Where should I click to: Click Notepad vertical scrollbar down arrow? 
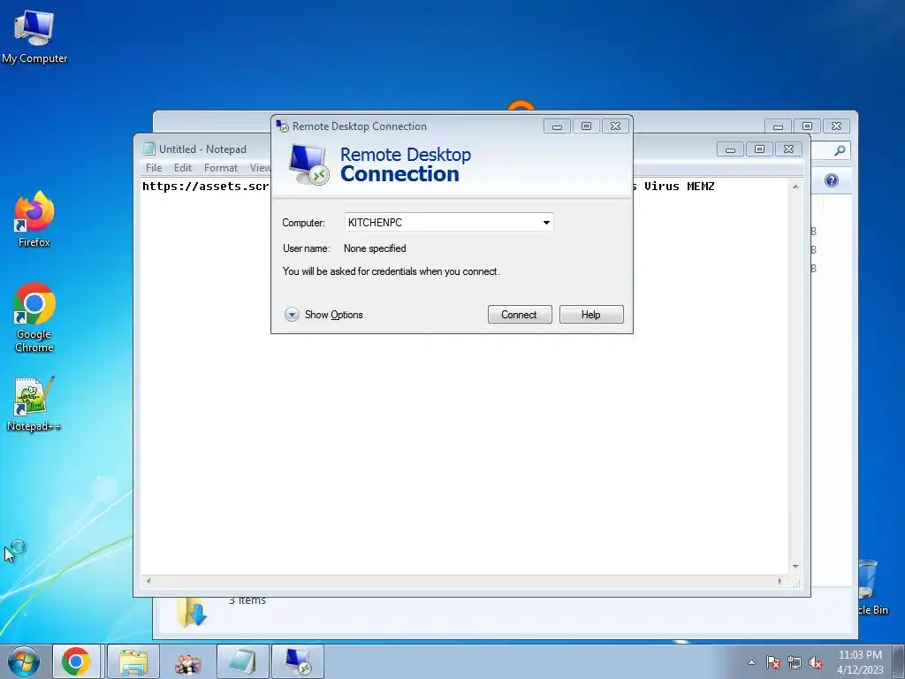click(x=795, y=567)
